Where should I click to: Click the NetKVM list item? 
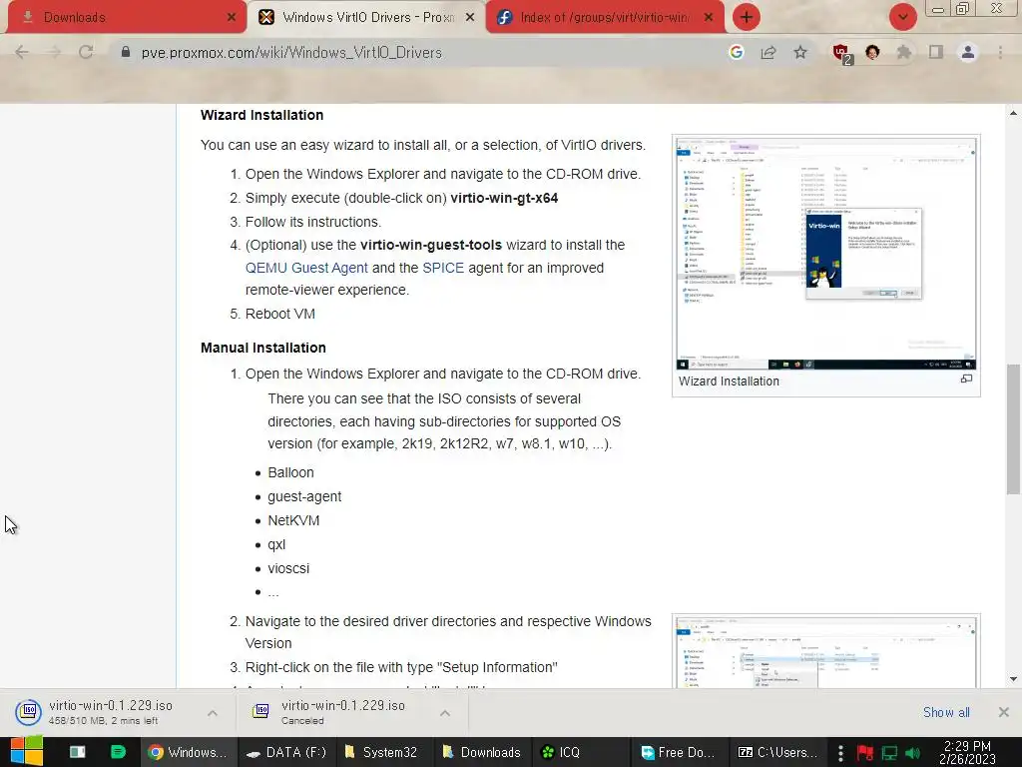[293, 520]
